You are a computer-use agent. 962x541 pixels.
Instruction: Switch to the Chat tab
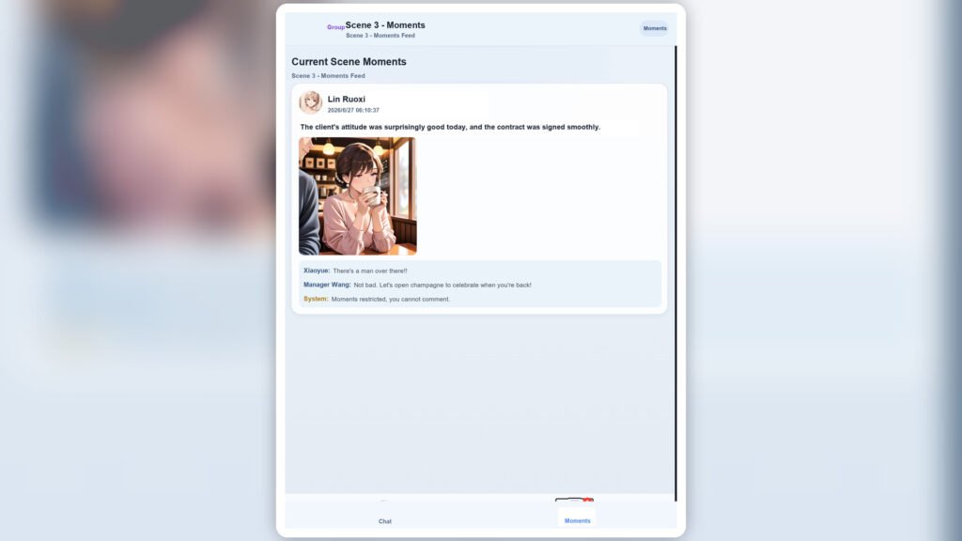pyautogui.click(x=384, y=520)
